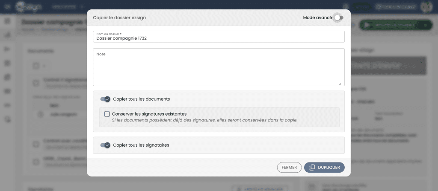Toggle Copier tous les documents off
Viewport: 438px width, 191px height.
tap(105, 99)
